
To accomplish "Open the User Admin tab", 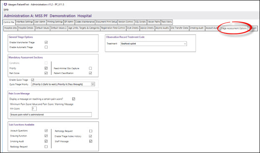I will pos(40,22).
